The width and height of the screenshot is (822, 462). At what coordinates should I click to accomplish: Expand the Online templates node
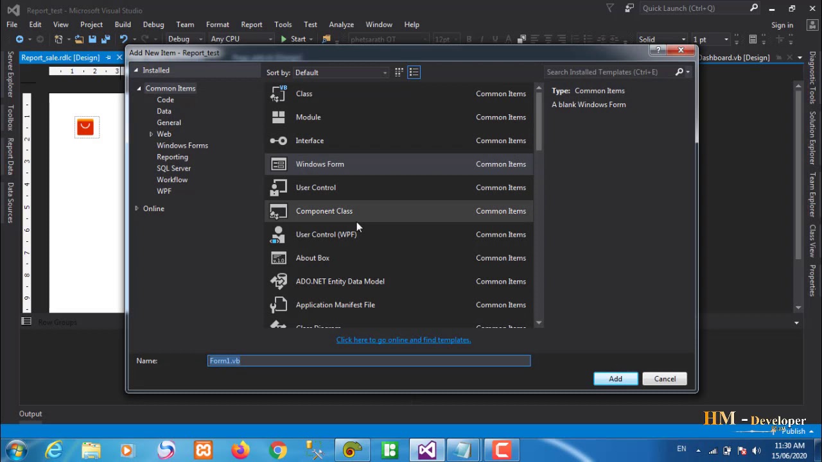click(136, 209)
